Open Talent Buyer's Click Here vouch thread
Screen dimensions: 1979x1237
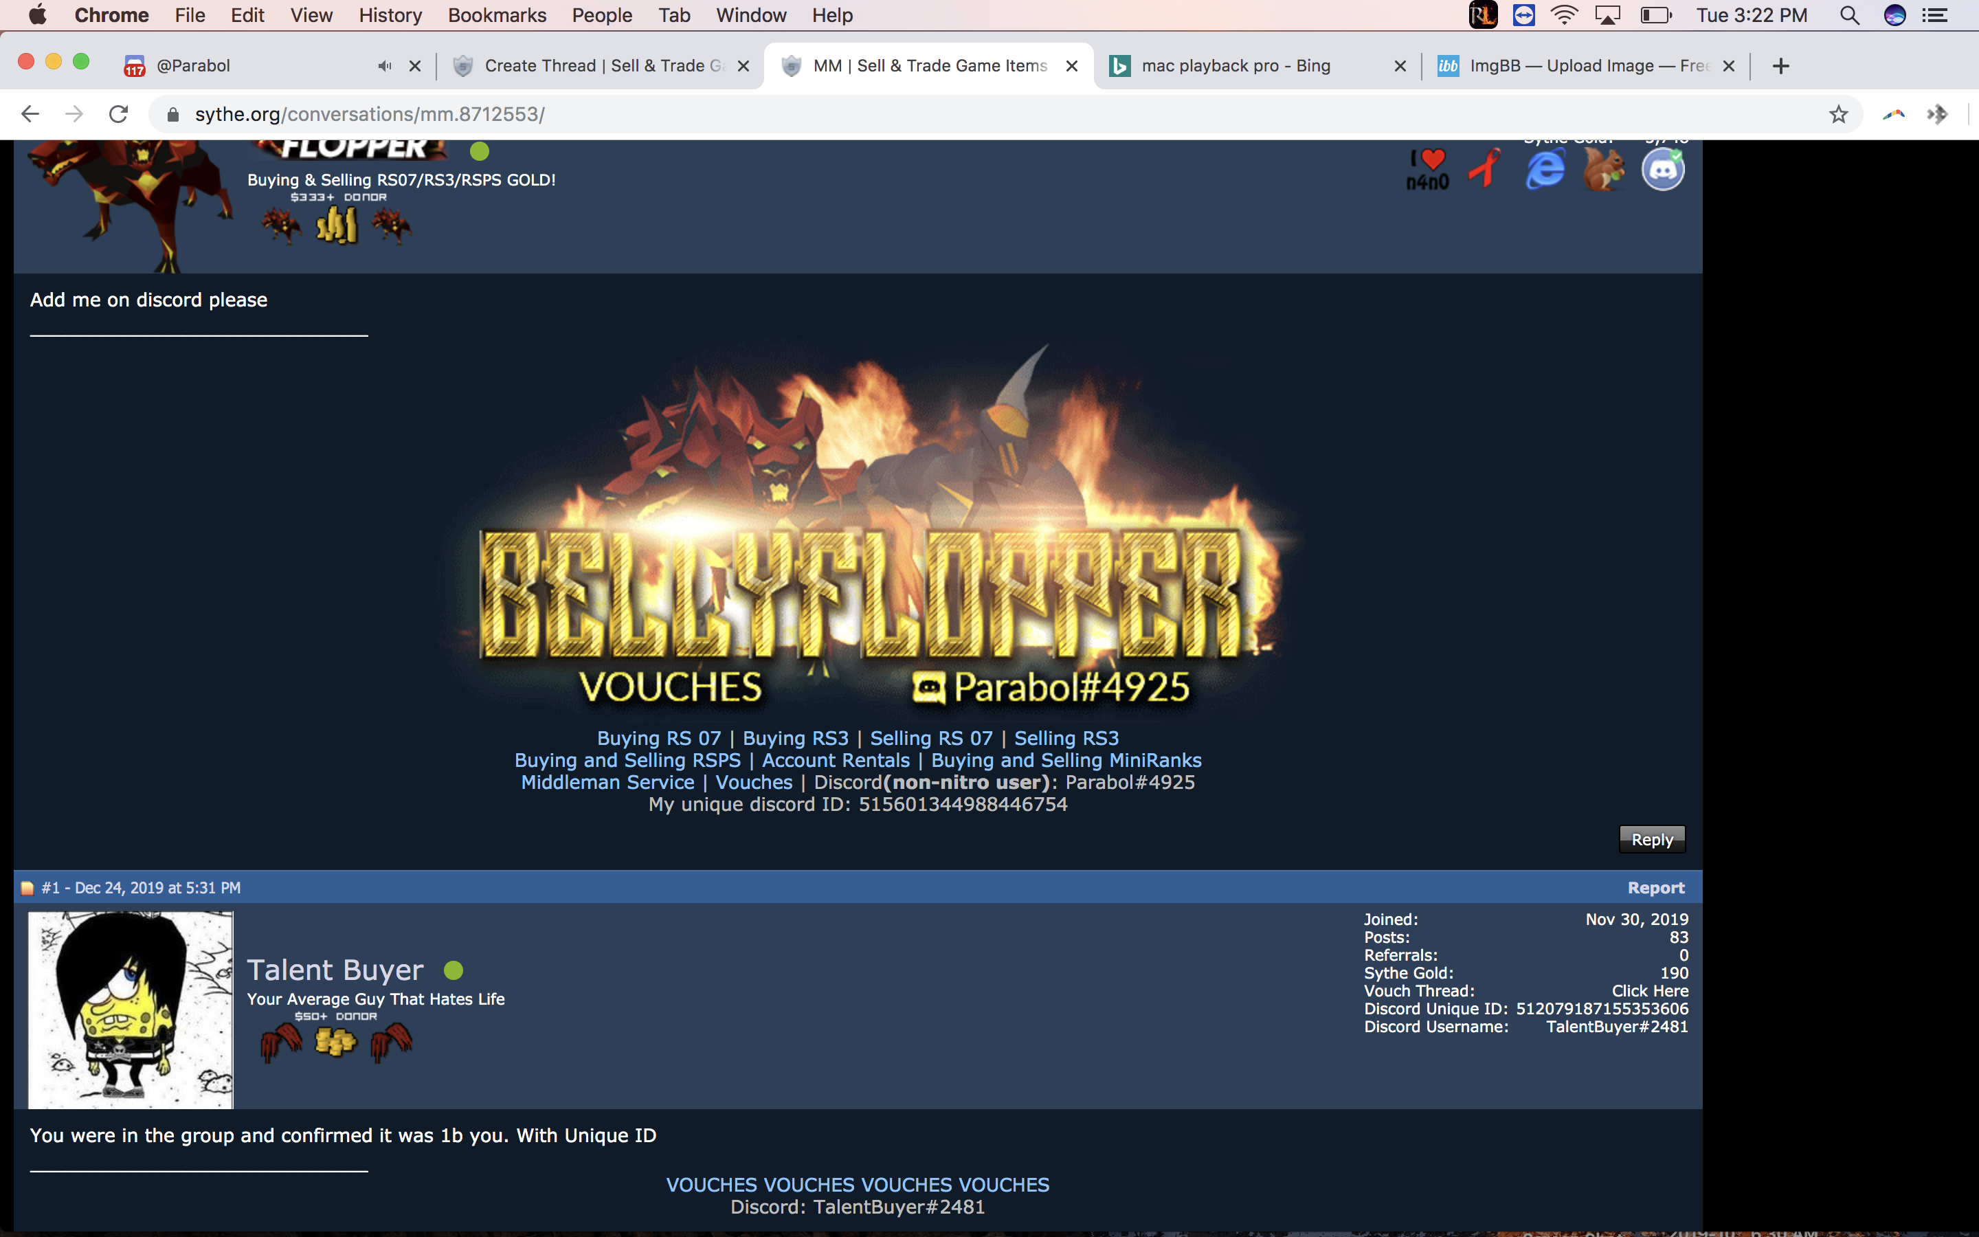click(1649, 991)
